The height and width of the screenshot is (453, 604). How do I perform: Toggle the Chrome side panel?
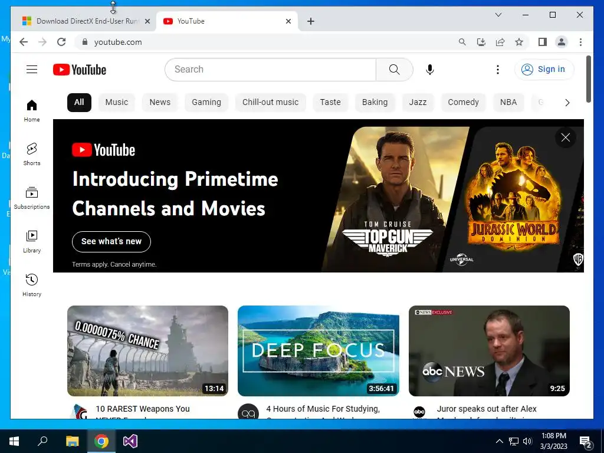[x=543, y=42]
